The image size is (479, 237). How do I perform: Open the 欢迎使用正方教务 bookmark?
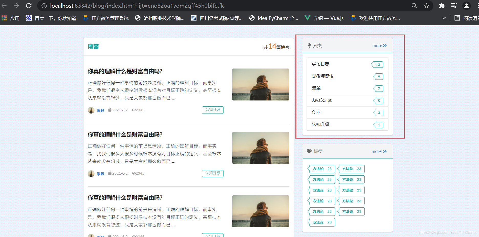[375, 18]
